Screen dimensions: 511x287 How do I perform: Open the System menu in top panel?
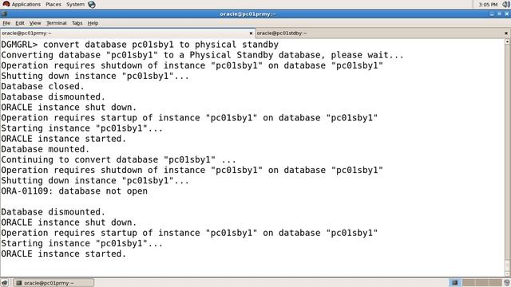click(75, 4)
